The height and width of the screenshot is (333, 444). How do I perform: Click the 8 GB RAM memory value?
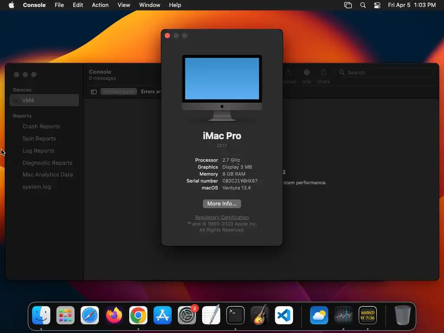point(234,174)
